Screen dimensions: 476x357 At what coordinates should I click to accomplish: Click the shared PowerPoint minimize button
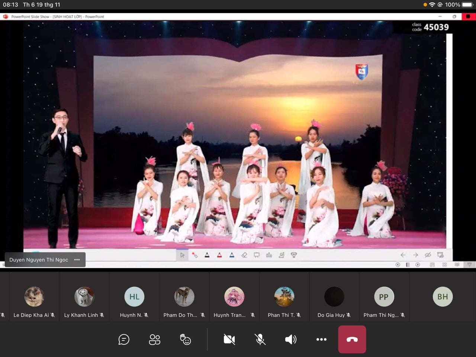[x=440, y=16]
